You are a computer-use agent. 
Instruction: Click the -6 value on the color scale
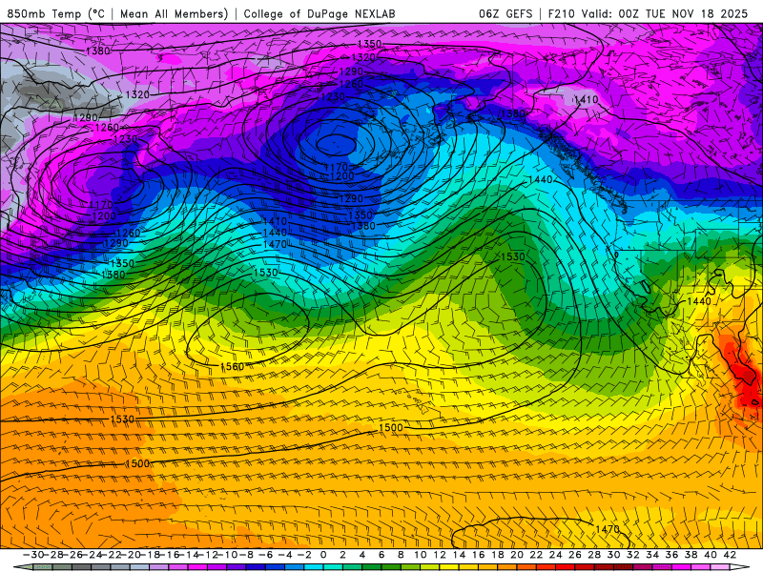pos(265,555)
